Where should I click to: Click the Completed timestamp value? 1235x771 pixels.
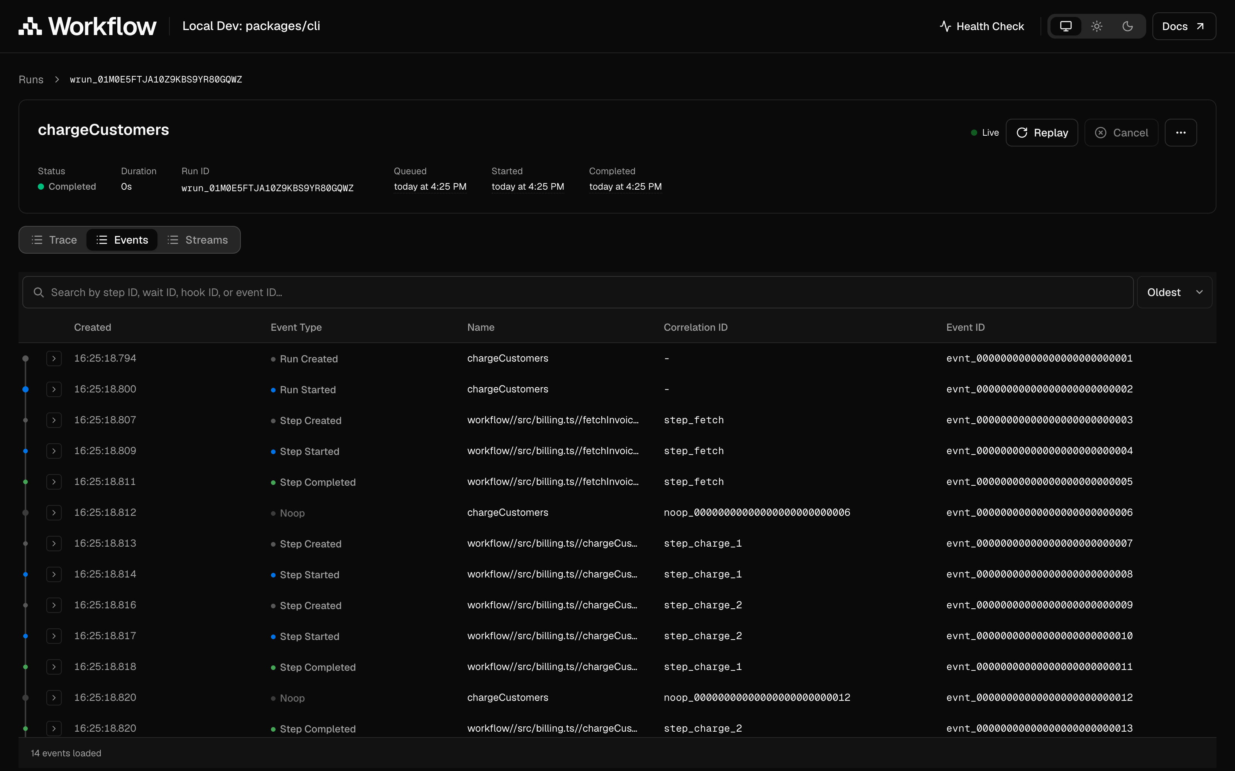pos(625,187)
